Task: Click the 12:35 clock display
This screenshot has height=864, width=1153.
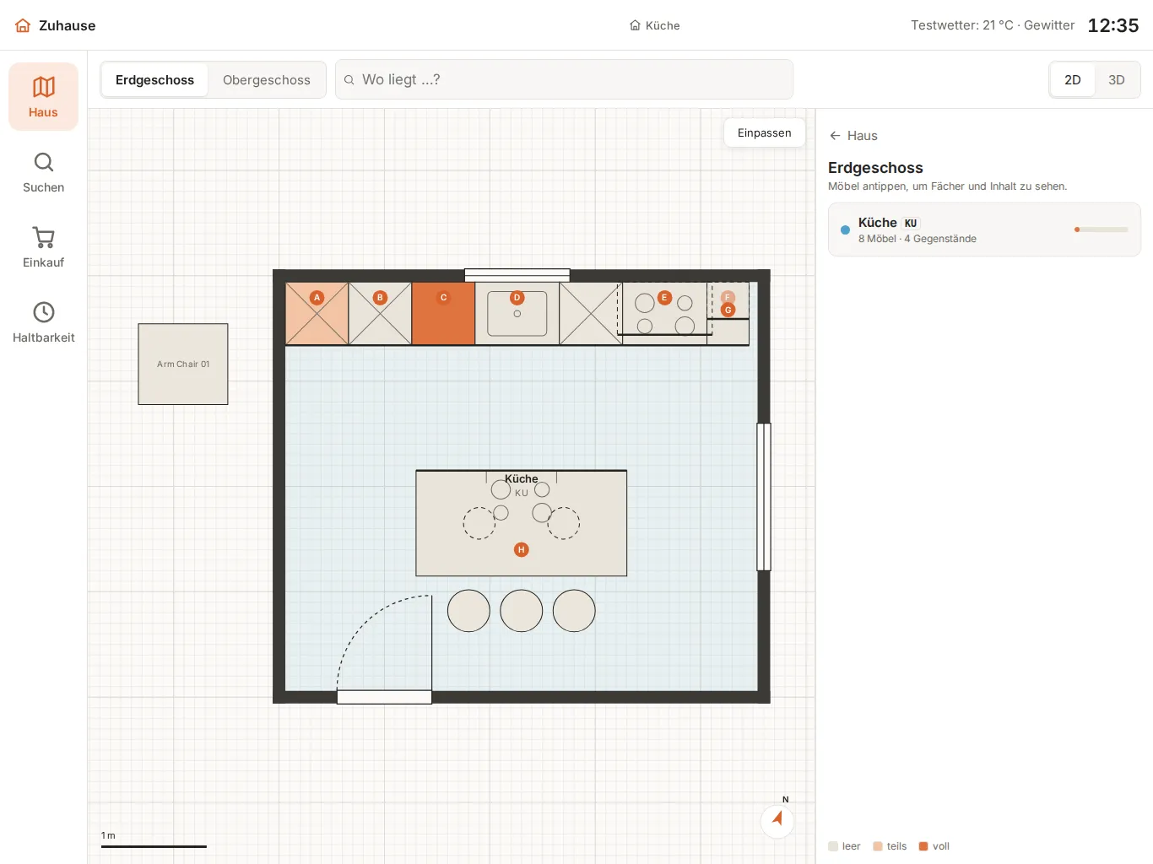Action: (1113, 25)
